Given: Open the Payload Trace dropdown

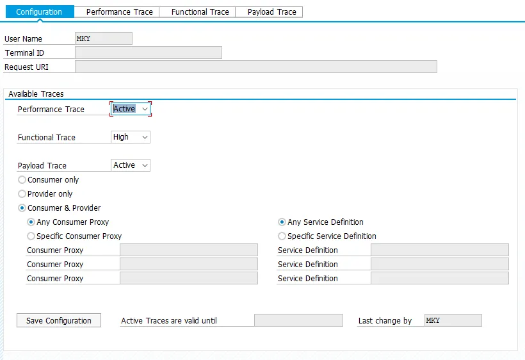Looking at the screenshot, I should click(x=131, y=165).
